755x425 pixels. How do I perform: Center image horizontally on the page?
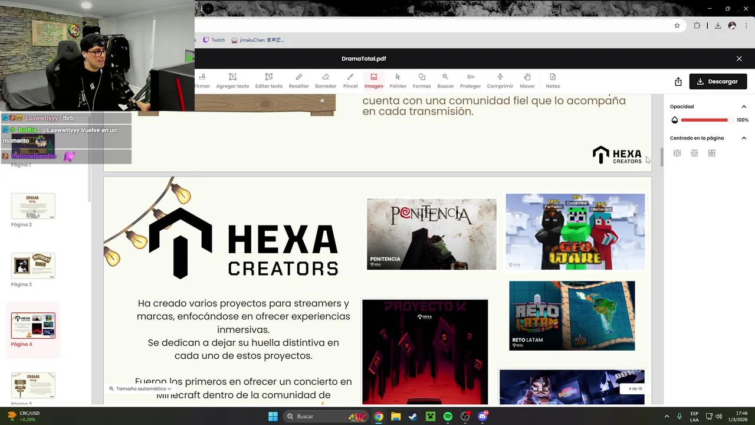click(x=677, y=153)
